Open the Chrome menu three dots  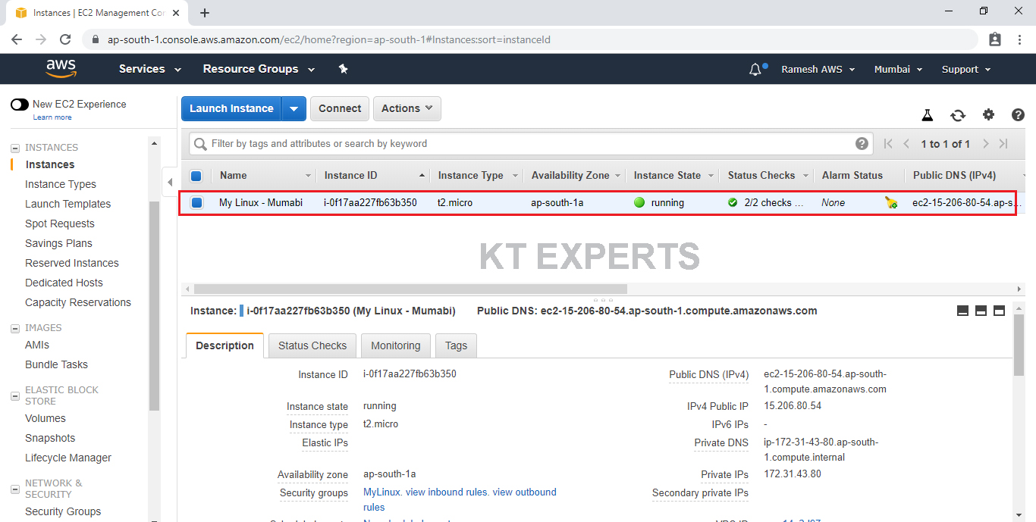pos(1019,39)
